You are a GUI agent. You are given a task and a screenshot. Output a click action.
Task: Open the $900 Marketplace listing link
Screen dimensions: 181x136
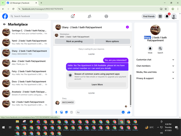(x=75, y=37)
